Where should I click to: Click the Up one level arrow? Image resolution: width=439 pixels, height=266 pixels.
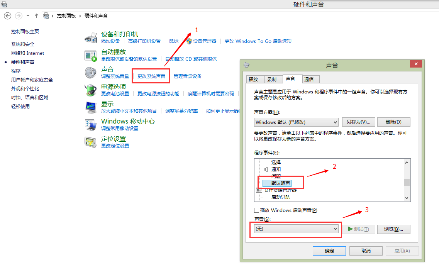[x=37, y=16]
